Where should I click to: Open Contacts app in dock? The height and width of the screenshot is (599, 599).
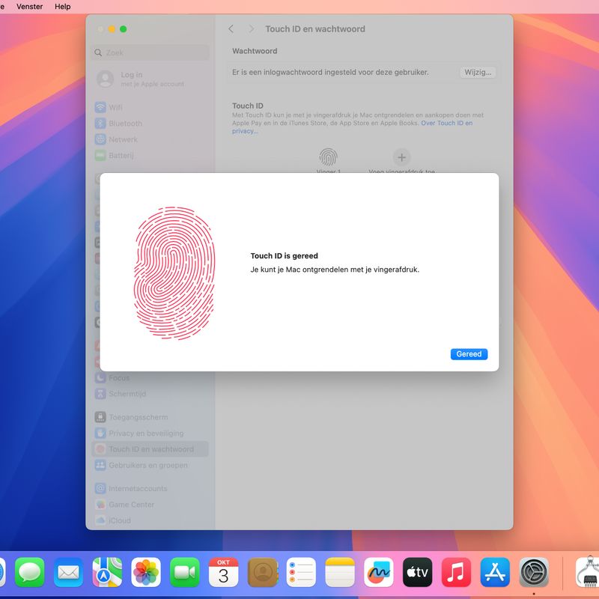tap(262, 573)
